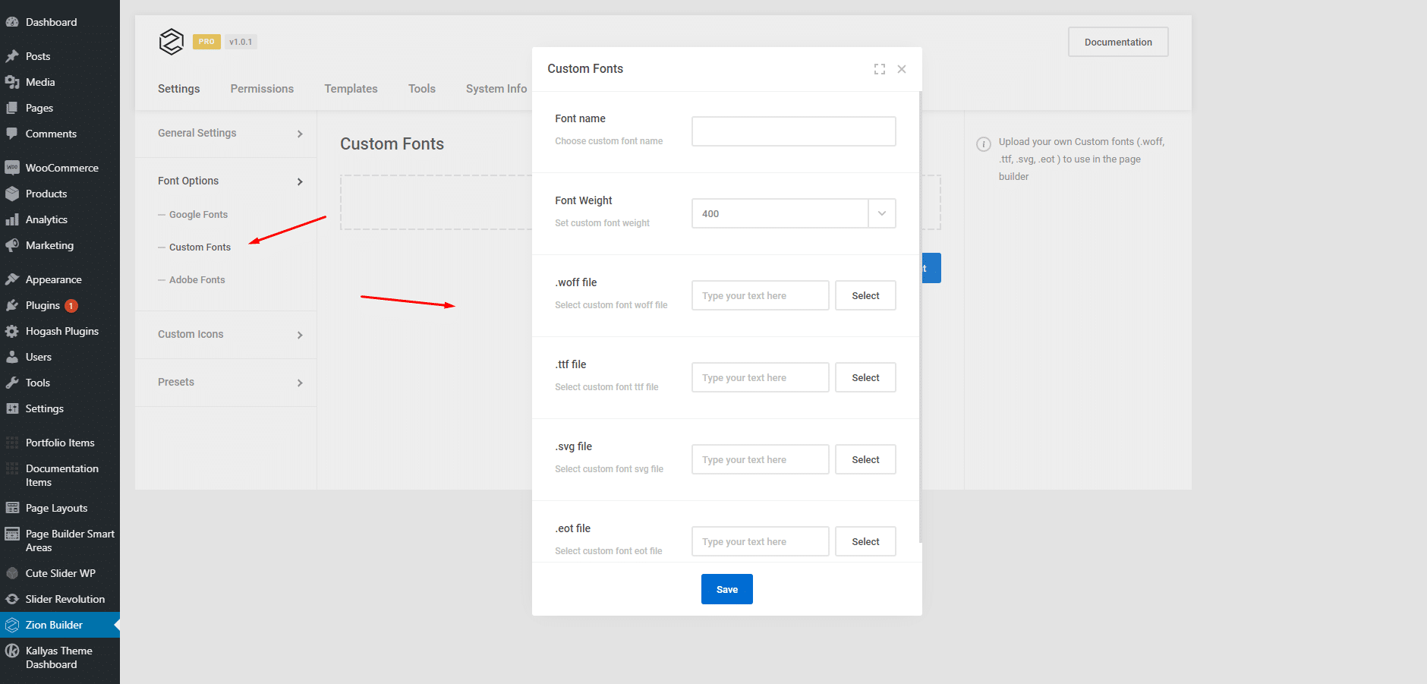The image size is (1427, 684).
Task: Click the modal's vertical scrollbar
Action: coord(921,317)
